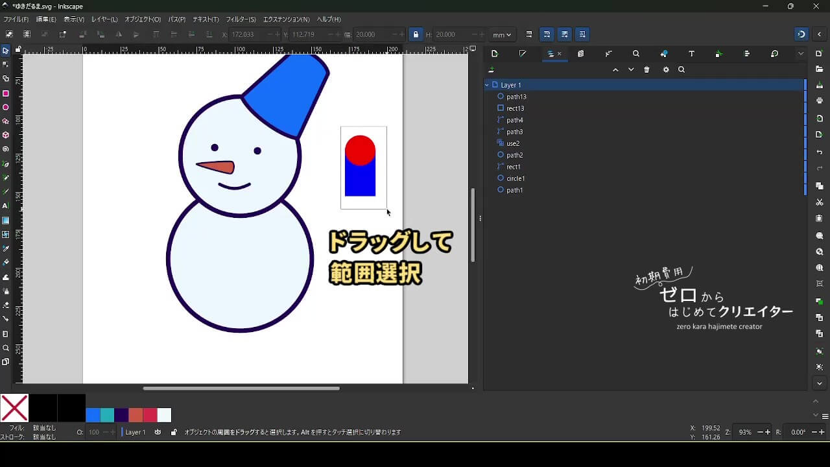Select the Rectangle tool in the toolbox
The image size is (830, 467).
coord(6,93)
